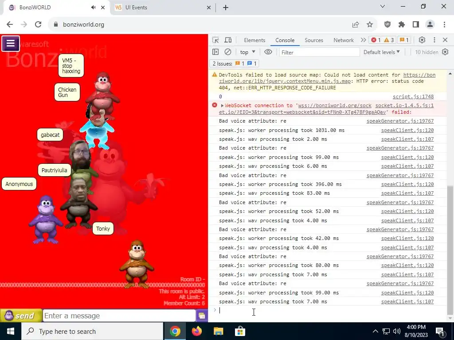Show more DevTools tabs chevron

point(364,40)
